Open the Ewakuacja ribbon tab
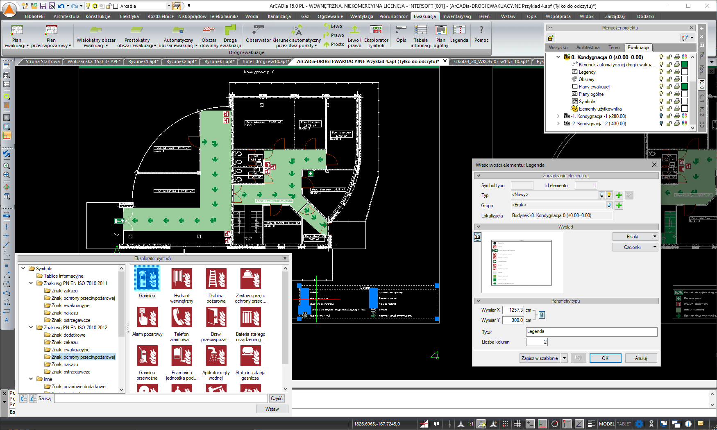This screenshot has height=430, width=717. (x=424, y=16)
